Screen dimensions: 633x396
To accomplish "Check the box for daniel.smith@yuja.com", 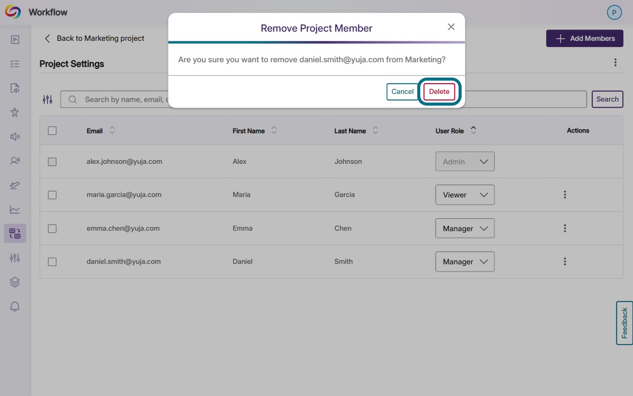I will [52, 262].
